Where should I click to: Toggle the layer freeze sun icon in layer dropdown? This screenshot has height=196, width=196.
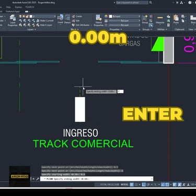coord(24,16)
